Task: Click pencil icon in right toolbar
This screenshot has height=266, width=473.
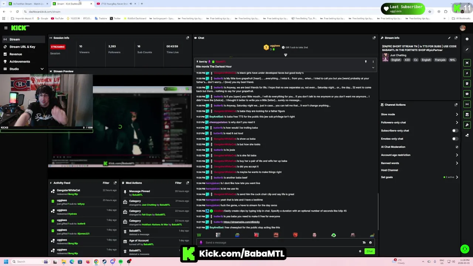Action: point(467,50)
